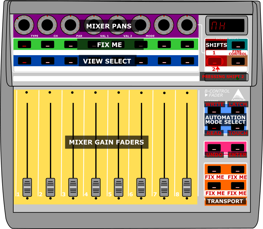Click the fourth pan encoder knob
This screenshot has height=229, width=263.
tap(94, 25)
